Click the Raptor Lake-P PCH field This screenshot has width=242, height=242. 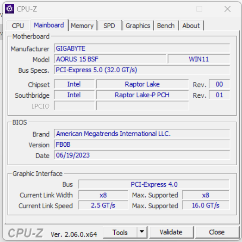pos(142,95)
